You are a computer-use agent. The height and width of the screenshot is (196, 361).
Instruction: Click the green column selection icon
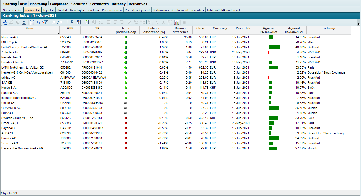coord(87,22)
